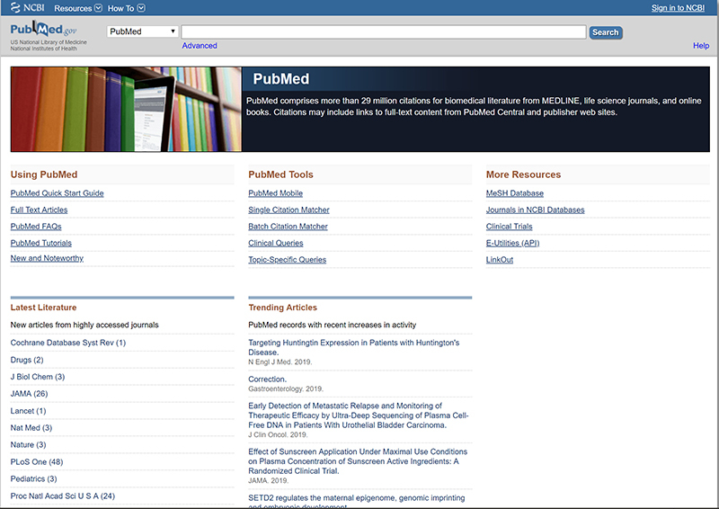The image size is (719, 509).
Task: Click 'JAMA. 2019.' citation text
Action: [268, 480]
